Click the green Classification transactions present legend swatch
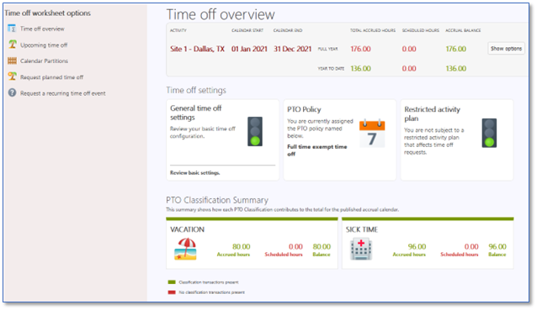The width and height of the screenshot is (537, 310). 172,282
